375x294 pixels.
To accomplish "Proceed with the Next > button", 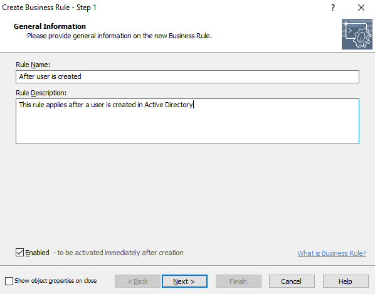I will [184, 281].
